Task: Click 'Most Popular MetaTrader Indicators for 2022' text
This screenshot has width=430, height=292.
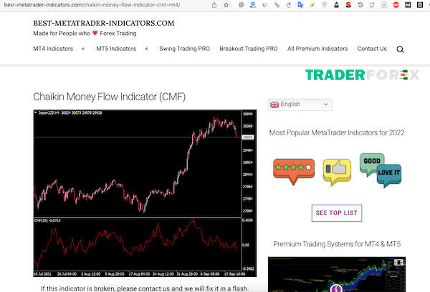Action: pos(337,132)
